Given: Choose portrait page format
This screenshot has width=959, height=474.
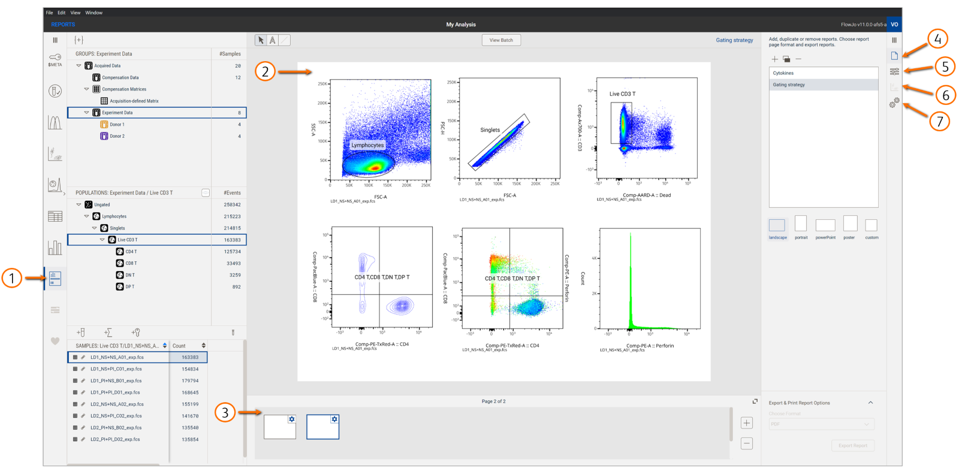Looking at the screenshot, I should (x=801, y=224).
